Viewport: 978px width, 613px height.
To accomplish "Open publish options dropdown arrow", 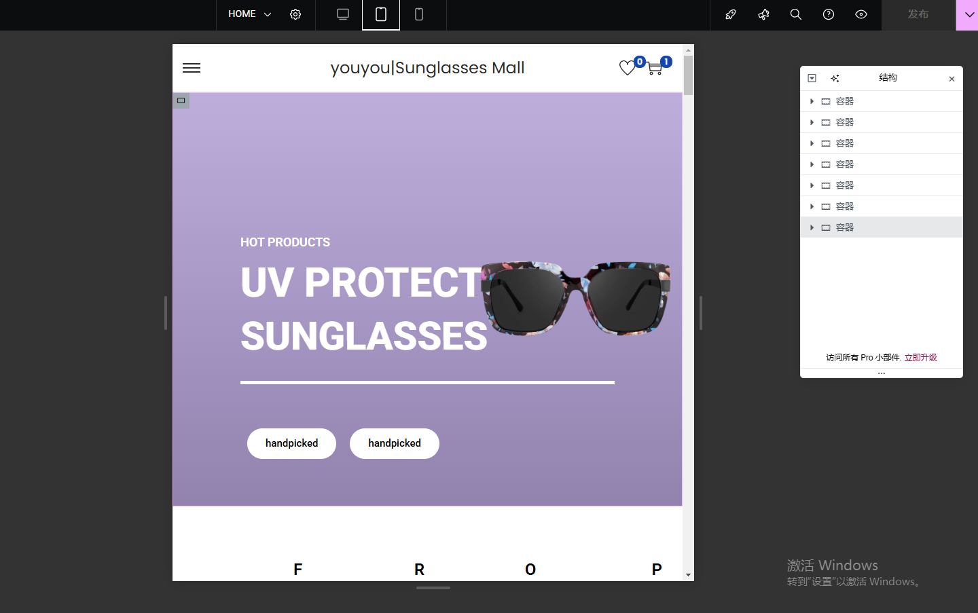I will pos(968,14).
